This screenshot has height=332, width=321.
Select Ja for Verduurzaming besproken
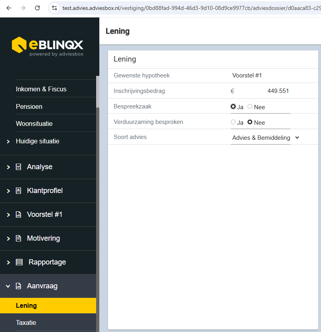233,122
